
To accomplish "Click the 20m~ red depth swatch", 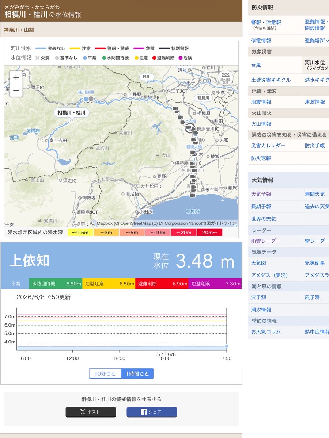I will (209, 233).
